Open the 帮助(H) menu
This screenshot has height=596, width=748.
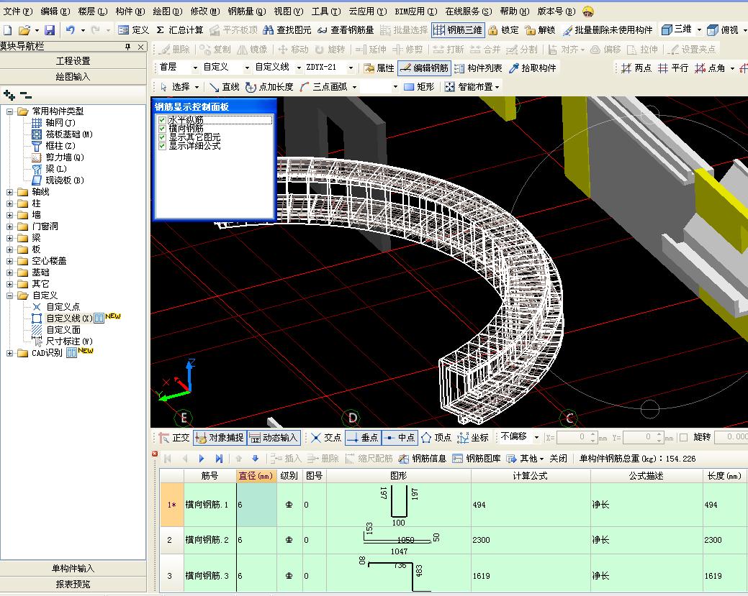coord(514,12)
